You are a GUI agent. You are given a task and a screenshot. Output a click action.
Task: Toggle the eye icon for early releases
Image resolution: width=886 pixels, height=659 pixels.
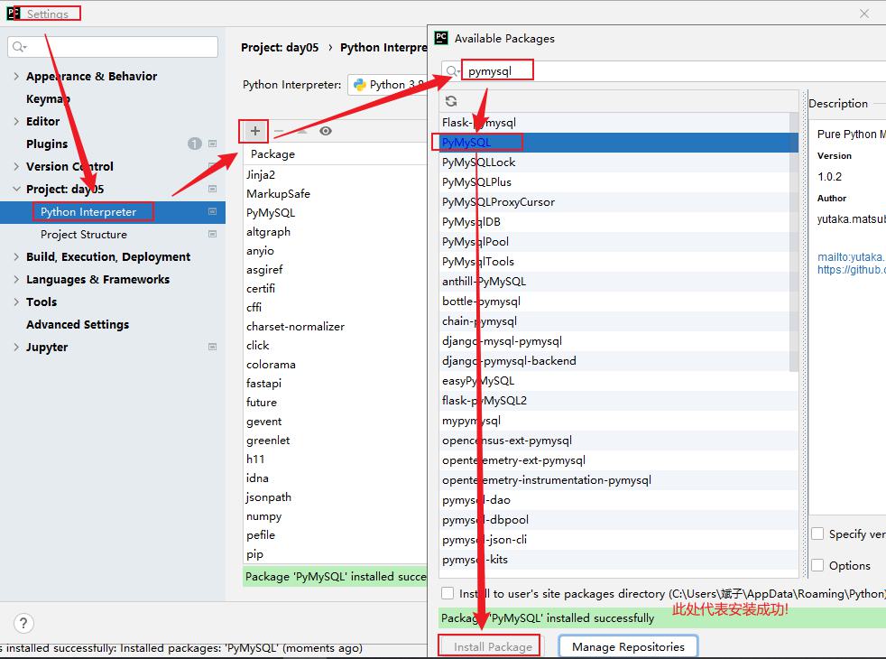point(326,131)
